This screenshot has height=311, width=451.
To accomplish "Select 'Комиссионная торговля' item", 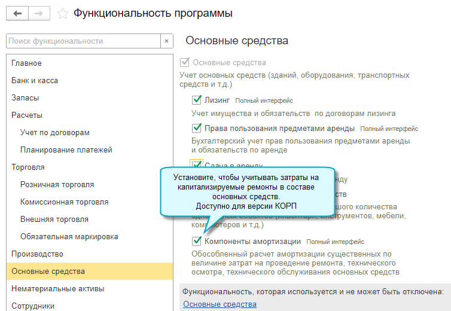I will pos(90,202).
